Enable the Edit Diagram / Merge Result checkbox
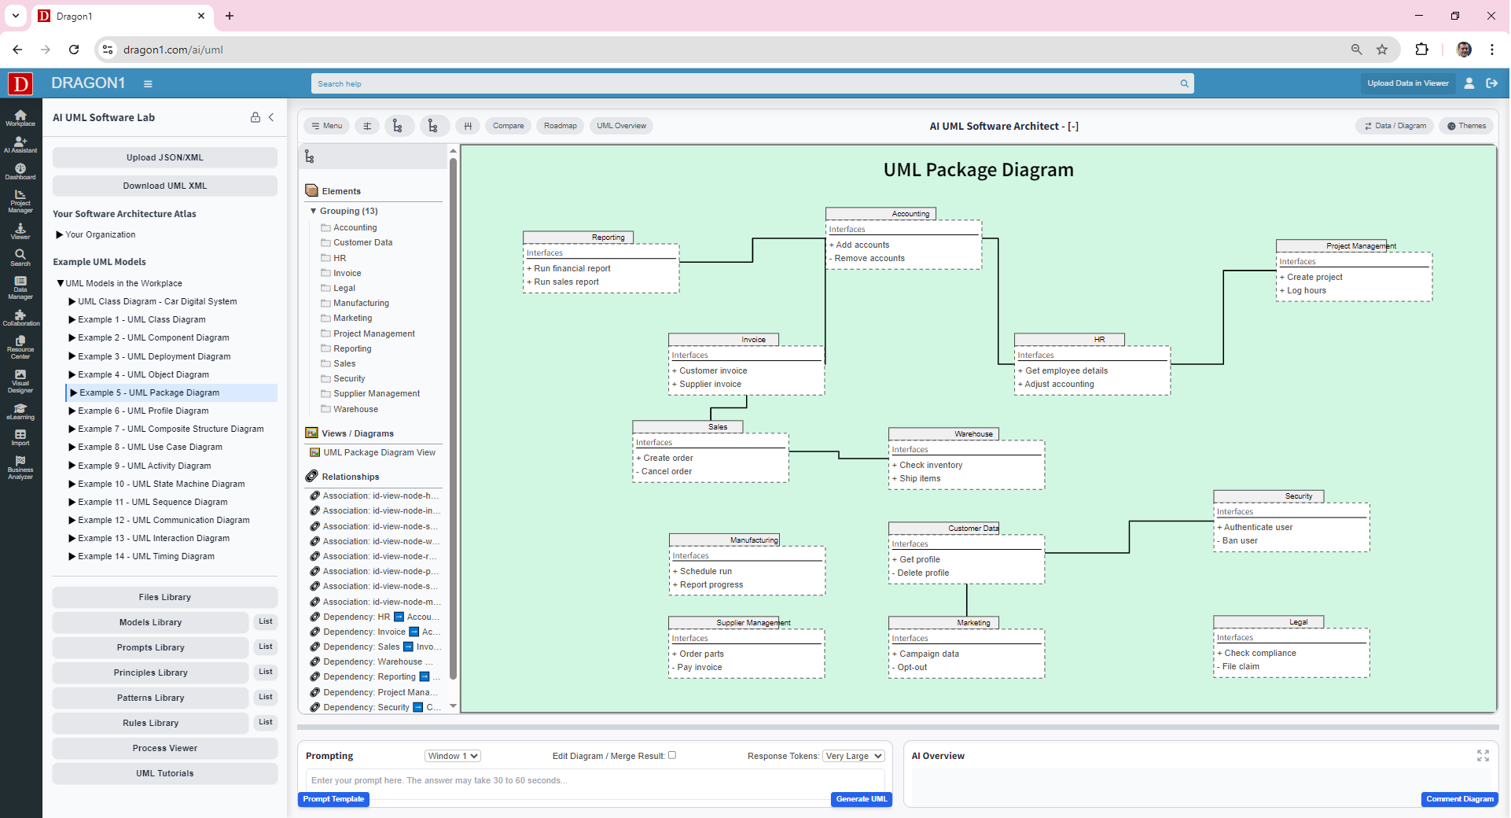Image resolution: width=1511 pixels, height=818 pixels. [x=672, y=755]
